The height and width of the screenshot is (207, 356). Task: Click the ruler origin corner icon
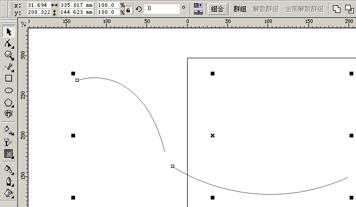24,24
